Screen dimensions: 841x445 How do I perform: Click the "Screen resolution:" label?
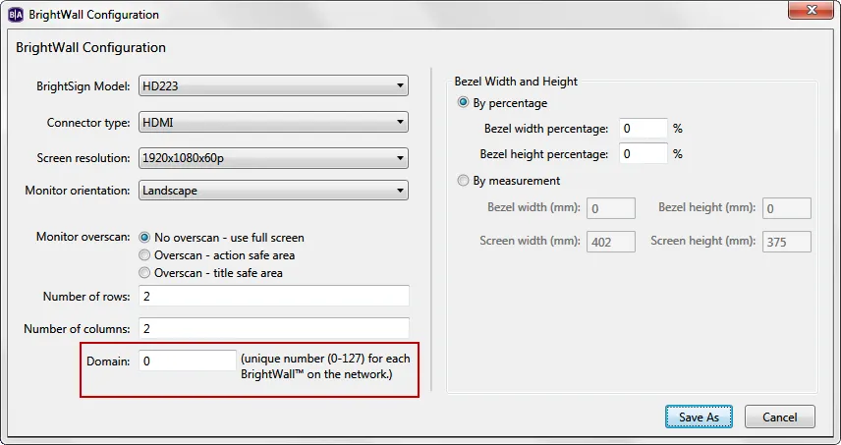tap(84, 158)
